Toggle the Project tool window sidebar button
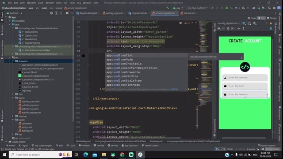This screenshot has height=159, width=283. (2, 17)
